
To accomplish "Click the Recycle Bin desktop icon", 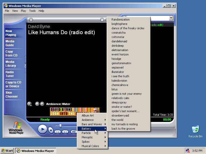I will (195, 131).
